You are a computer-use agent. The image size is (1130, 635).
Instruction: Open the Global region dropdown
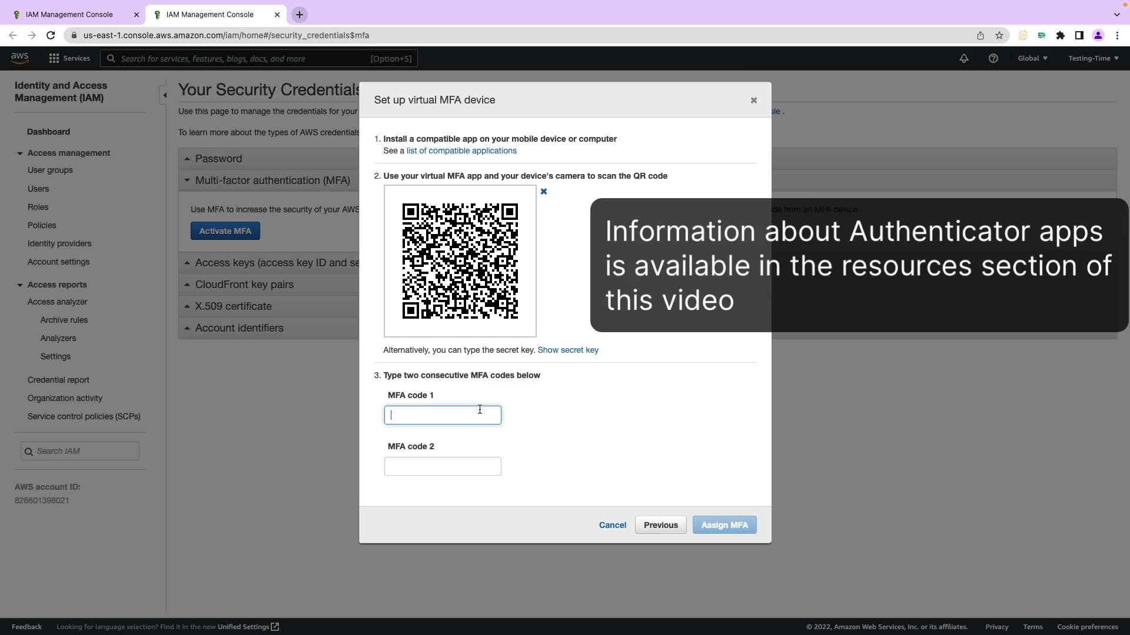(x=1032, y=58)
